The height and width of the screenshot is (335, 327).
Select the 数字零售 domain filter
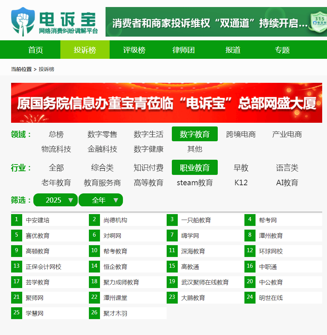[102, 134]
